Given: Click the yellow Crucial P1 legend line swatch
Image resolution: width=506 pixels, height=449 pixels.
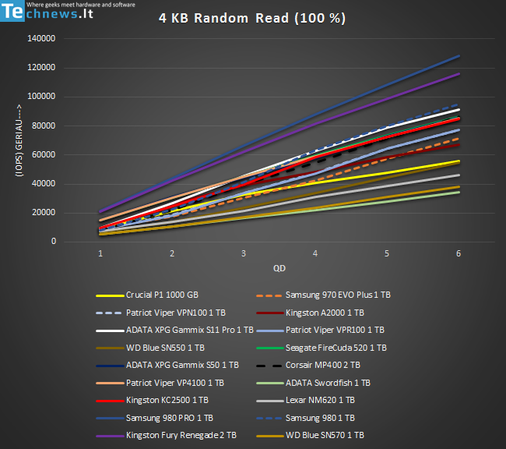Looking at the screenshot, I should (x=110, y=295).
